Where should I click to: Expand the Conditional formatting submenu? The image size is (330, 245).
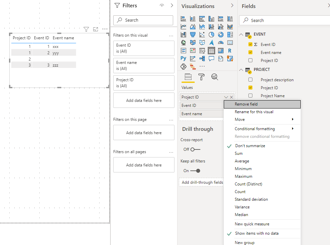pos(262,129)
